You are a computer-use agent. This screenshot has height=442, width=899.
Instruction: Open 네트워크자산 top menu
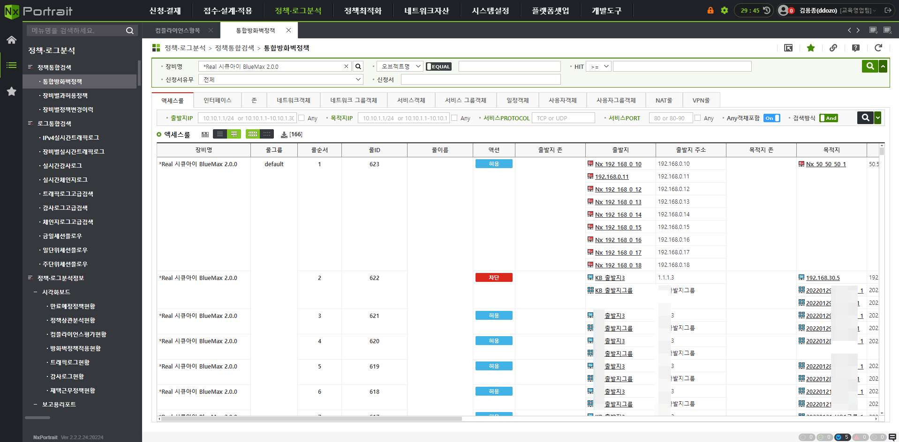pos(426,11)
